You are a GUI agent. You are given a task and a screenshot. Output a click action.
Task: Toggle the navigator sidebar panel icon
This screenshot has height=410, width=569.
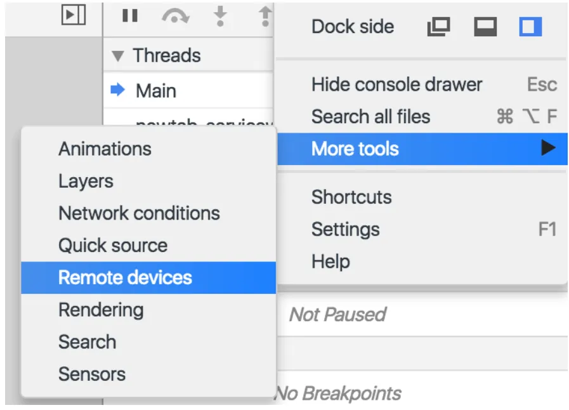(74, 15)
